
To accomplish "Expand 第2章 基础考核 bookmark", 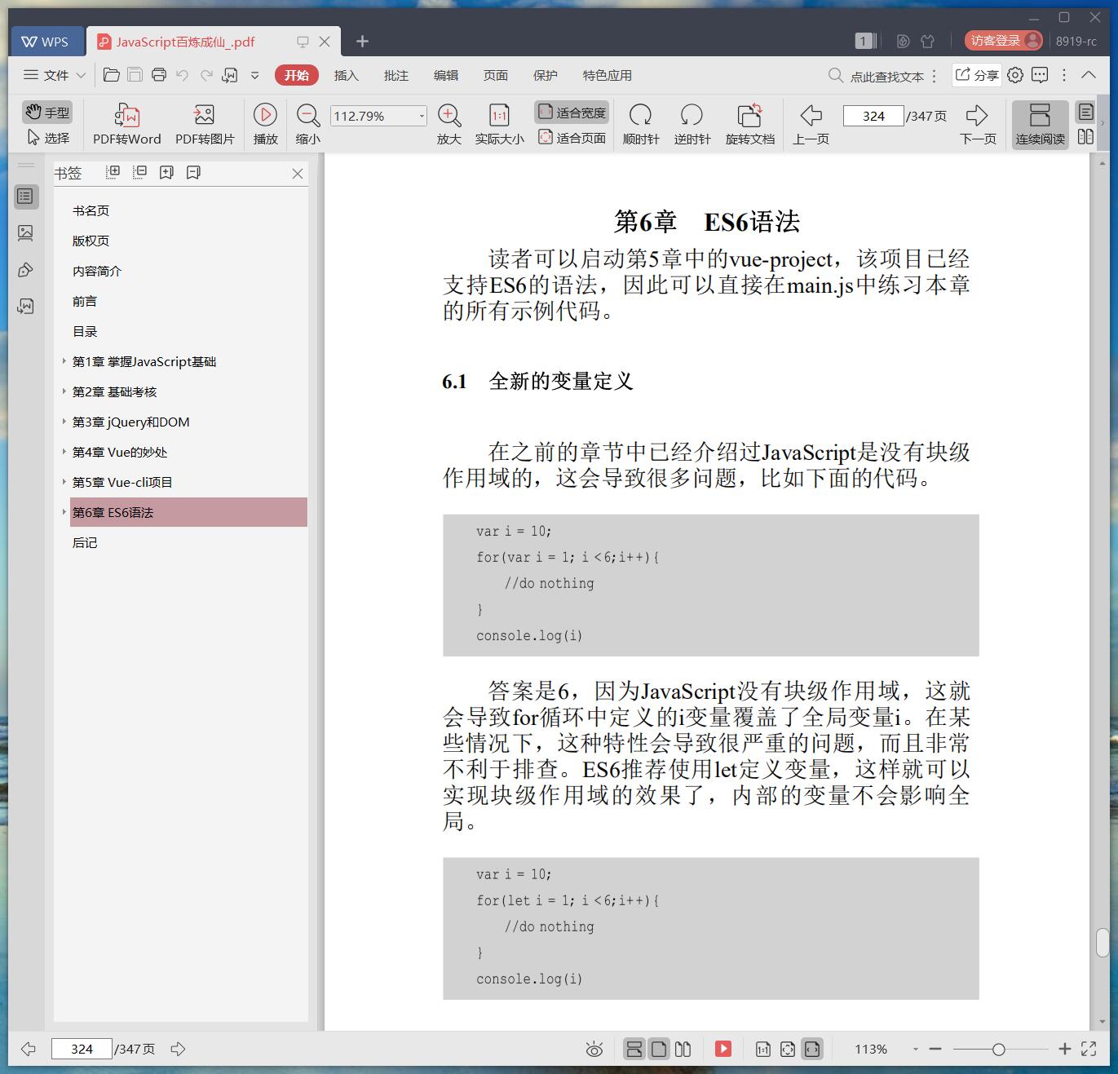I will coord(64,391).
